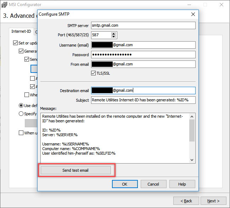
Task: Click the Send test email button
Action: tap(76, 170)
